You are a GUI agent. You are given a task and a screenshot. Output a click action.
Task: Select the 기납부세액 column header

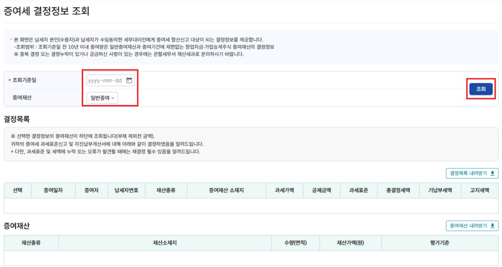[440, 190]
